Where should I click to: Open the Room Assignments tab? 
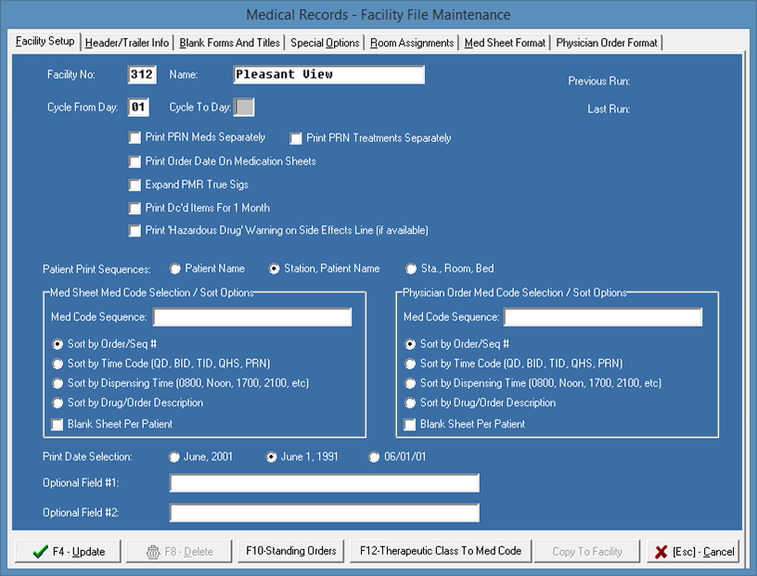point(412,43)
